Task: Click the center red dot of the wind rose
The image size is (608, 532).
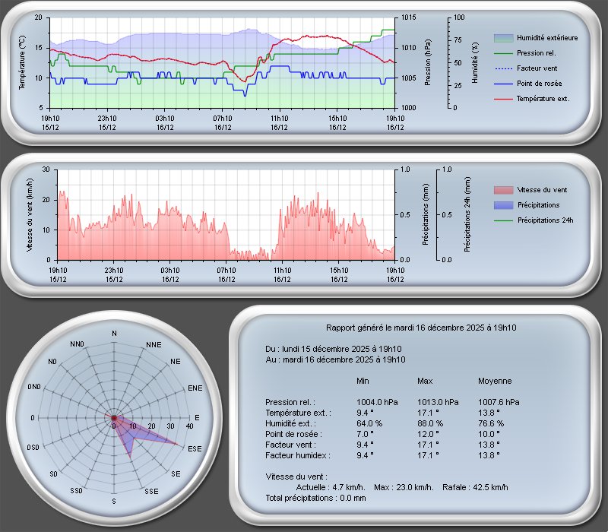Action: 114,417
